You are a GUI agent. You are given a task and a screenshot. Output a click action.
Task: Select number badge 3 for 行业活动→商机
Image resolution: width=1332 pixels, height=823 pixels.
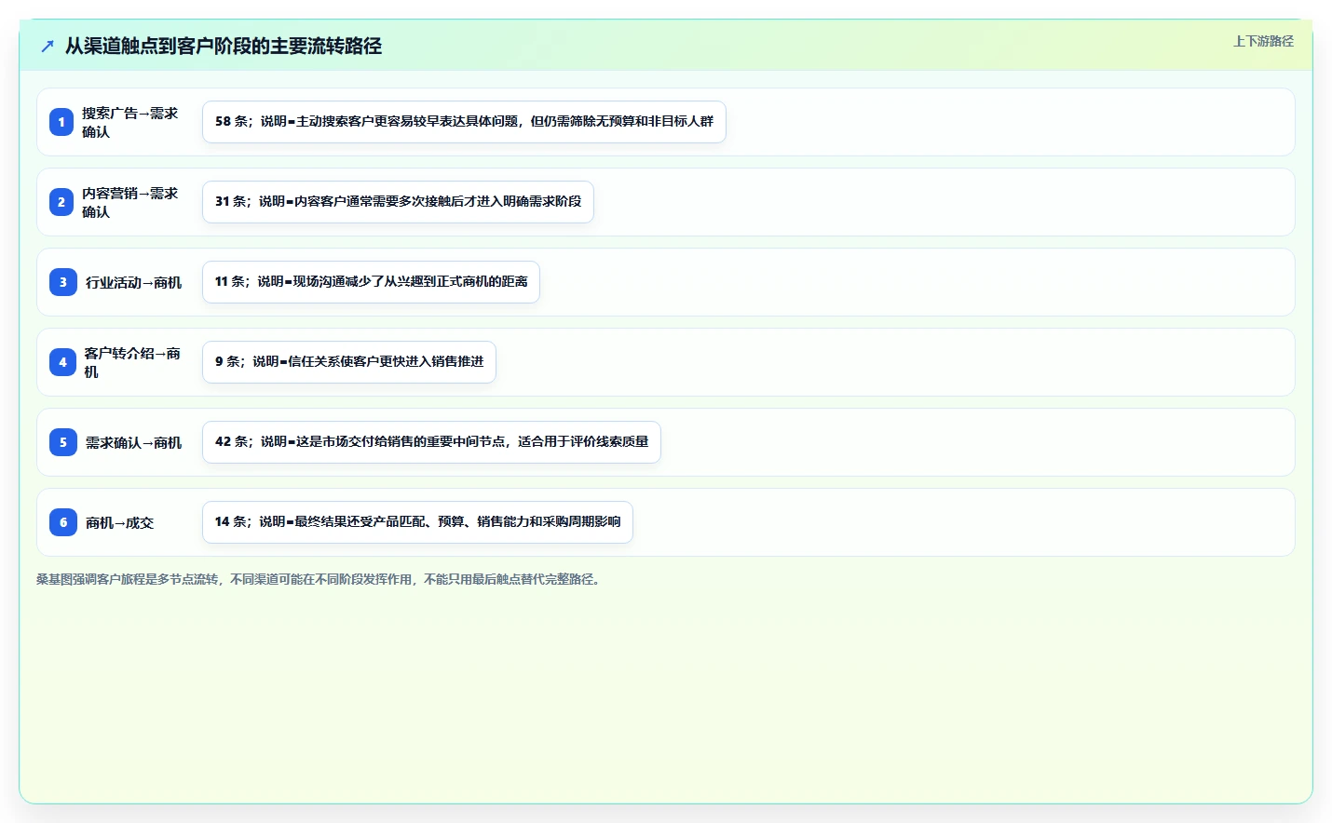tap(63, 282)
